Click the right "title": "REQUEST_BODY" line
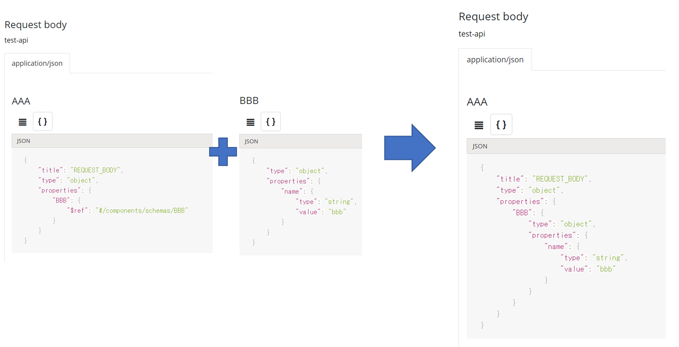Viewport: 679px width, 347px height. (544, 179)
